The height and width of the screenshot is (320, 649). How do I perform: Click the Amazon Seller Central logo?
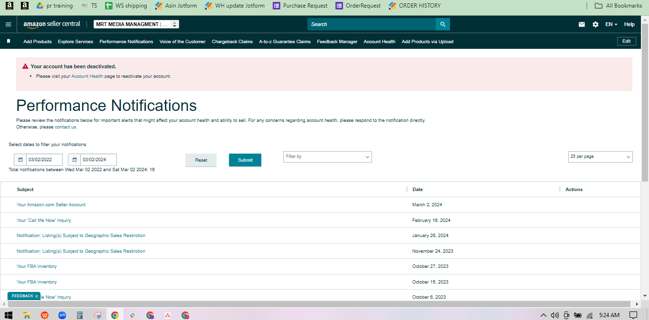point(52,24)
